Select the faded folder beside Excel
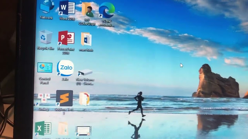 (63, 129)
